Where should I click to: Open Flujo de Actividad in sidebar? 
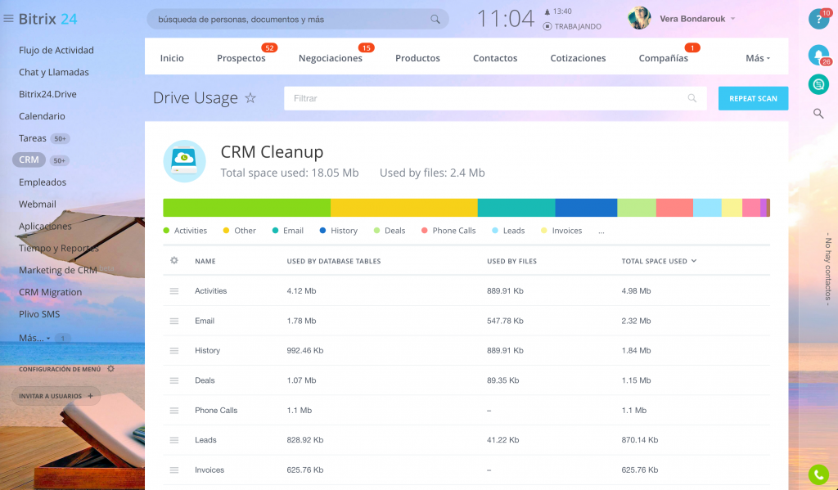56,50
